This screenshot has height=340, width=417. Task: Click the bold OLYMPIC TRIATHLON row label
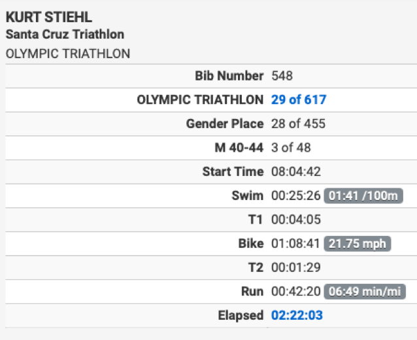(x=200, y=100)
